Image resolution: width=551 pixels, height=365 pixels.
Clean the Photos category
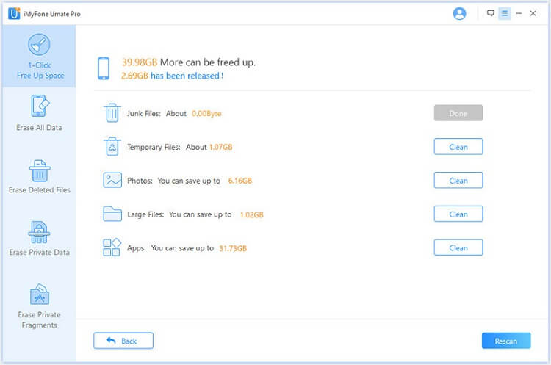pyautogui.click(x=458, y=181)
